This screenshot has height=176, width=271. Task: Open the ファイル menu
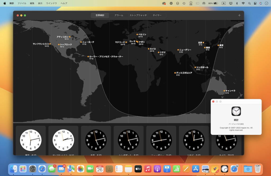click(22, 3)
